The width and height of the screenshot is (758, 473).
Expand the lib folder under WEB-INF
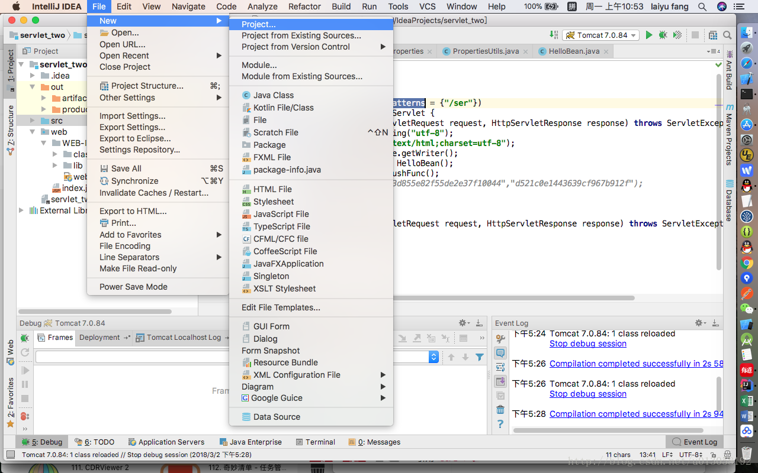[x=55, y=166]
